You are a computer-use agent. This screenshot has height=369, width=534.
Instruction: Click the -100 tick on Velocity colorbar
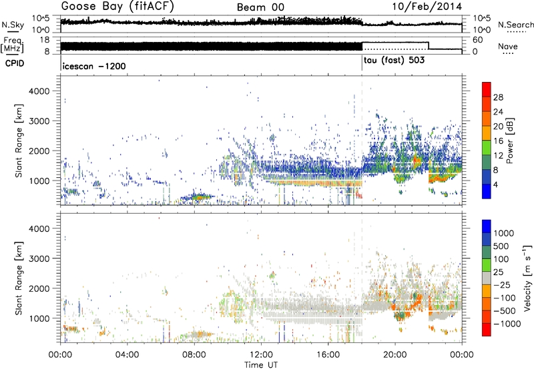click(x=505, y=298)
